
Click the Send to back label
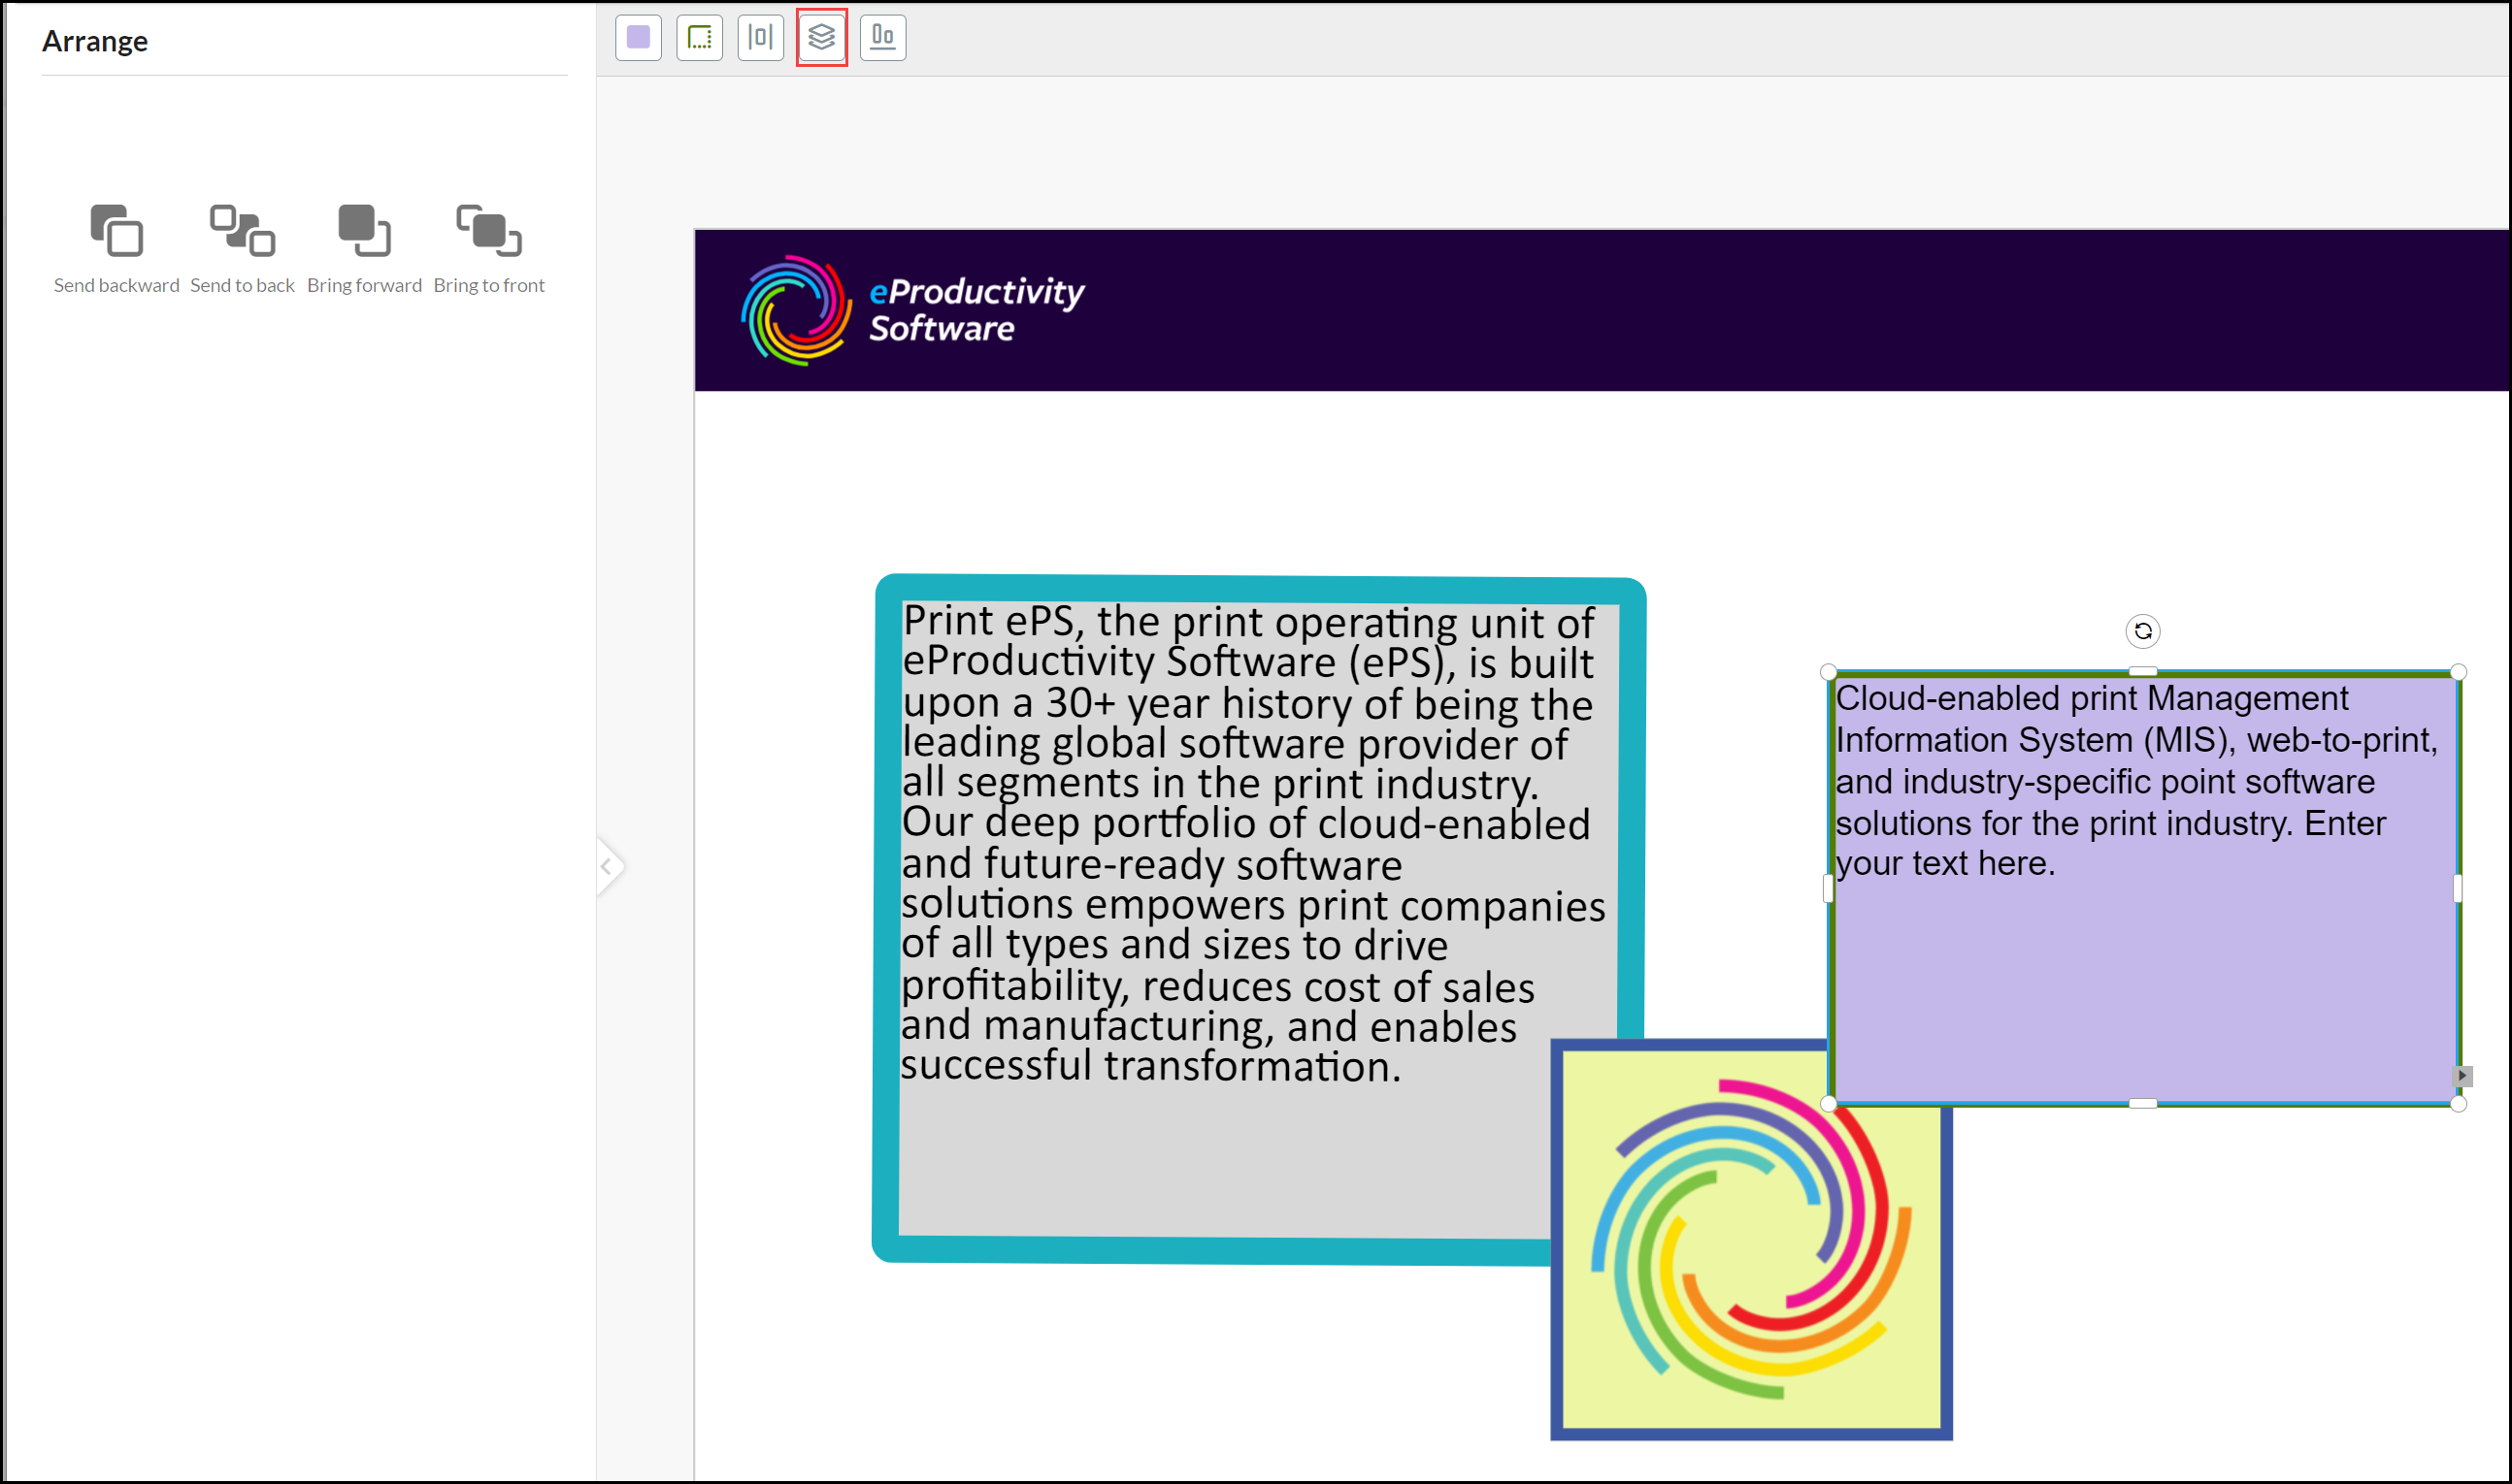click(242, 285)
